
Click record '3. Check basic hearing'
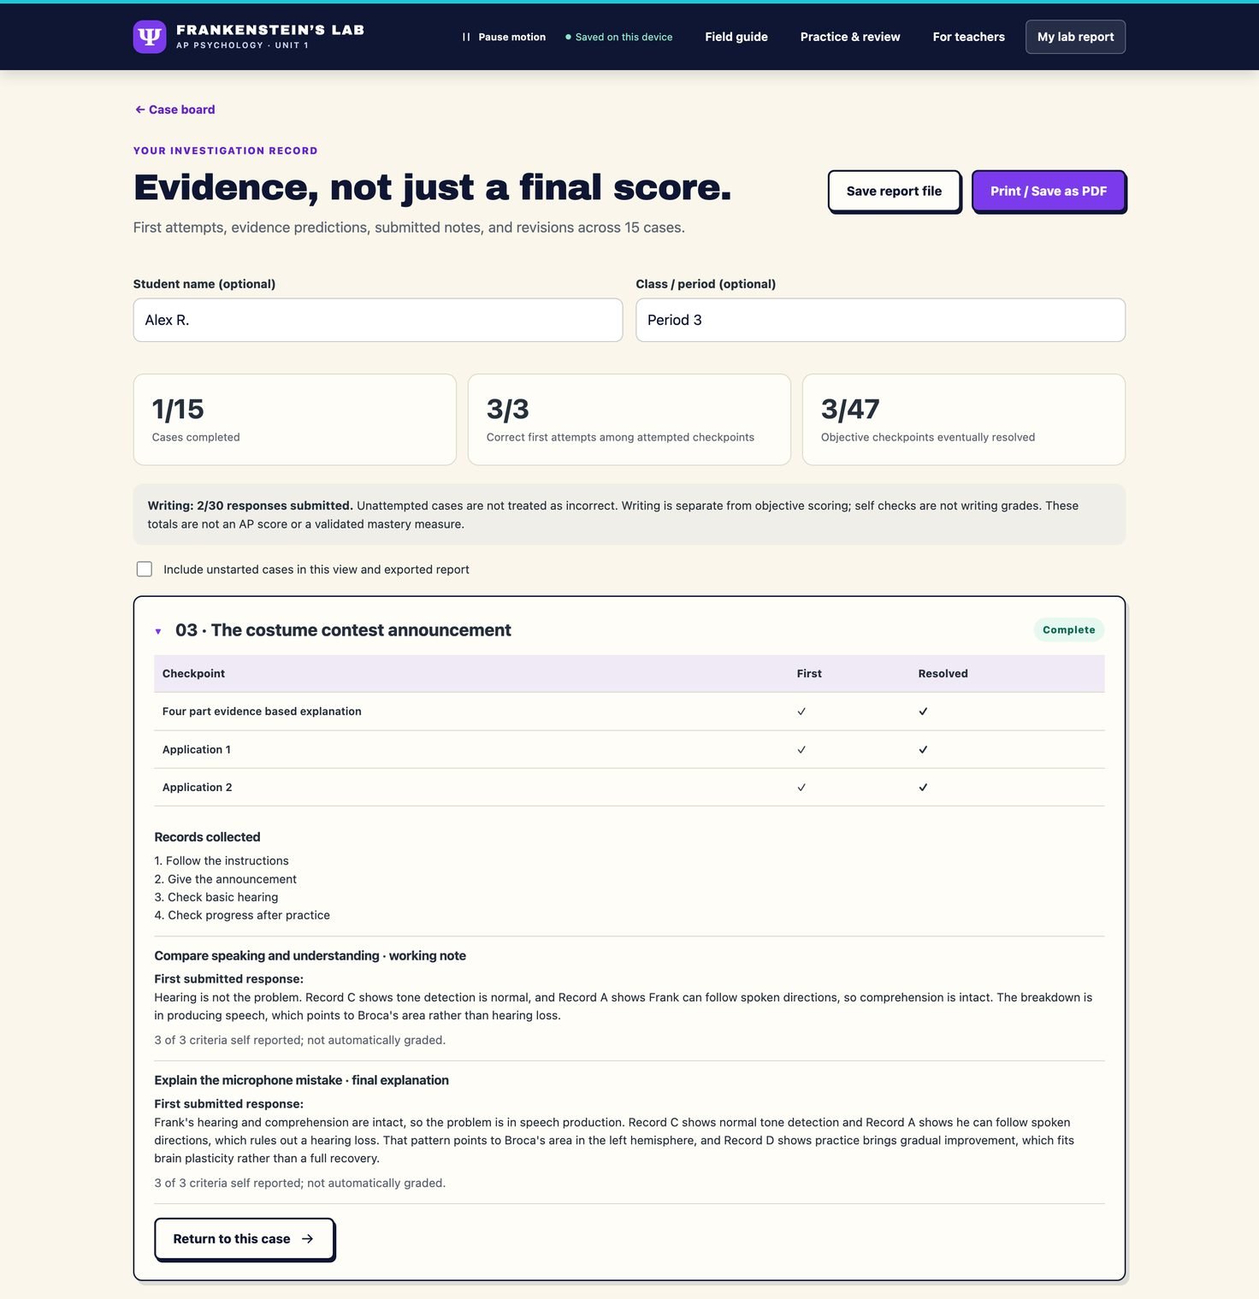(216, 897)
